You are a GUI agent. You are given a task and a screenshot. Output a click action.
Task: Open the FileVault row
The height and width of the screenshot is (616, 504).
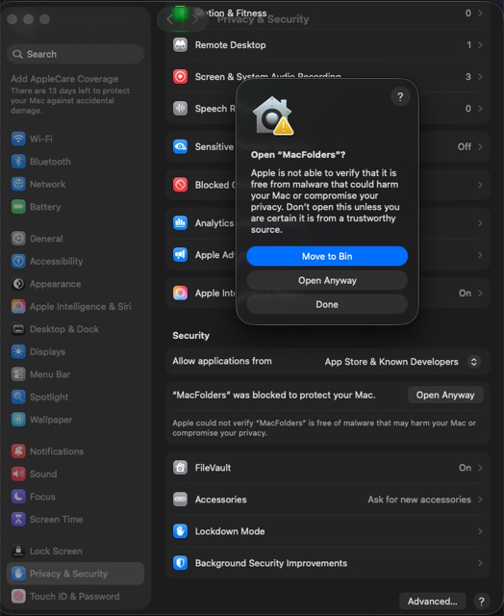(x=327, y=468)
